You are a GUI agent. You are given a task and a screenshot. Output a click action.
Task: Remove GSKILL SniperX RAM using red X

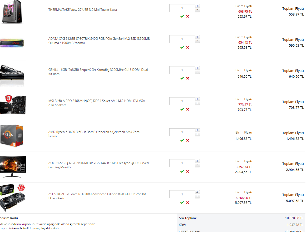[x=187, y=78]
